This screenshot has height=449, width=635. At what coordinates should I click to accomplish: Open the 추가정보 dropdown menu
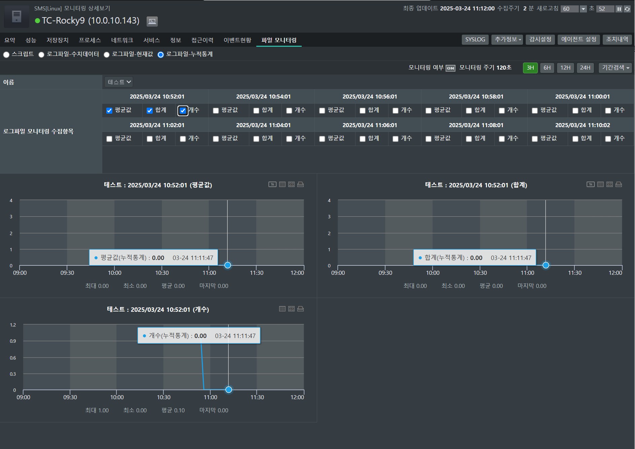tap(507, 40)
